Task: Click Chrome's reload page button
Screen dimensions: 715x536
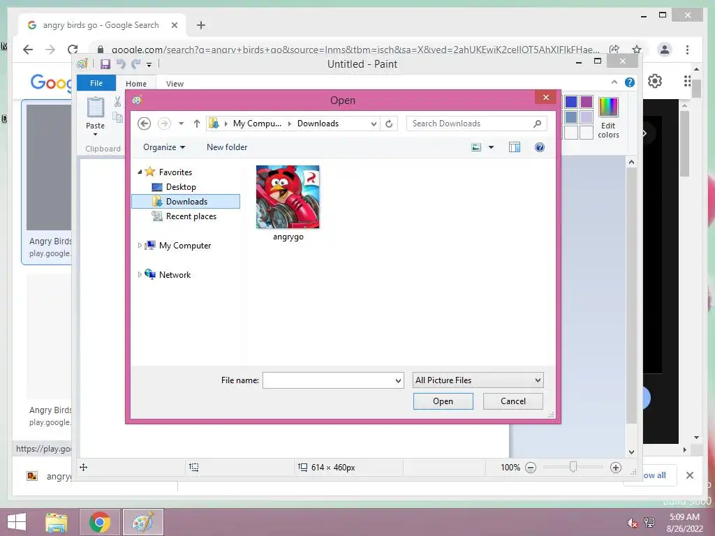Action: (73, 50)
